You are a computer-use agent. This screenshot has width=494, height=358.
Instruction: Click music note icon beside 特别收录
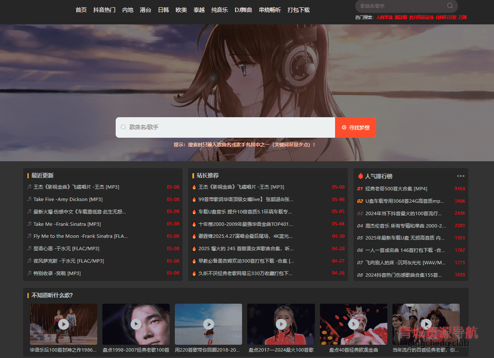click(29, 273)
